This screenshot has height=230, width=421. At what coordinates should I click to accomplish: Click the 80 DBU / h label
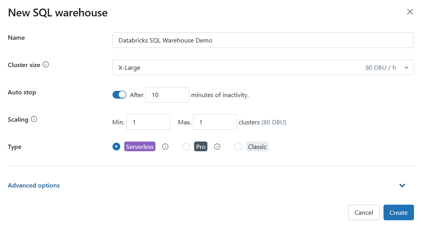click(x=381, y=67)
